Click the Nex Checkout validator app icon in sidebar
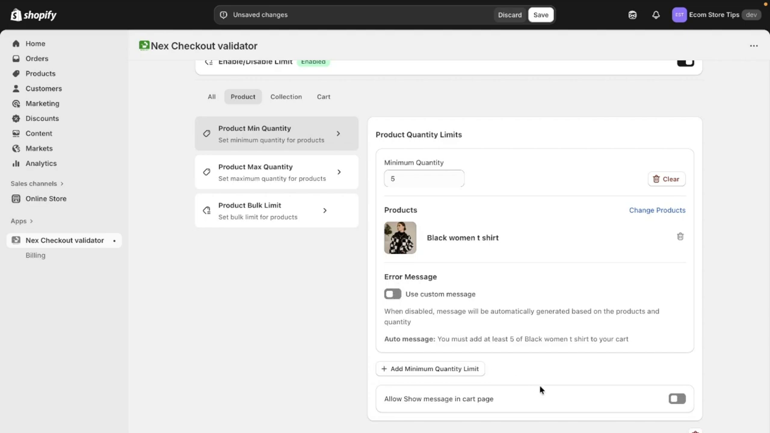Screen dimensions: 770x433 click(16, 241)
